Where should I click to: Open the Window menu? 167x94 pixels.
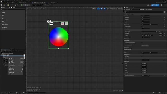click(23, 1)
